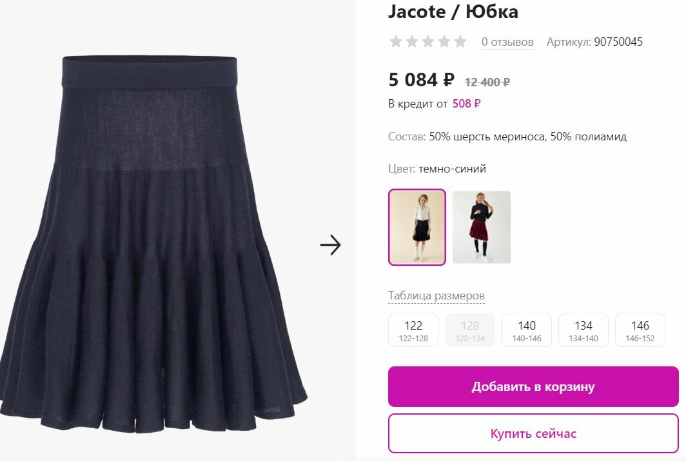Click Добавить в корзину button

(x=533, y=387)
